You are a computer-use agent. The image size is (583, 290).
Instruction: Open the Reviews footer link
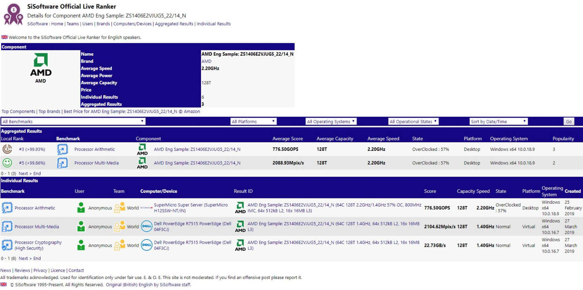click(x=22, y=270)
